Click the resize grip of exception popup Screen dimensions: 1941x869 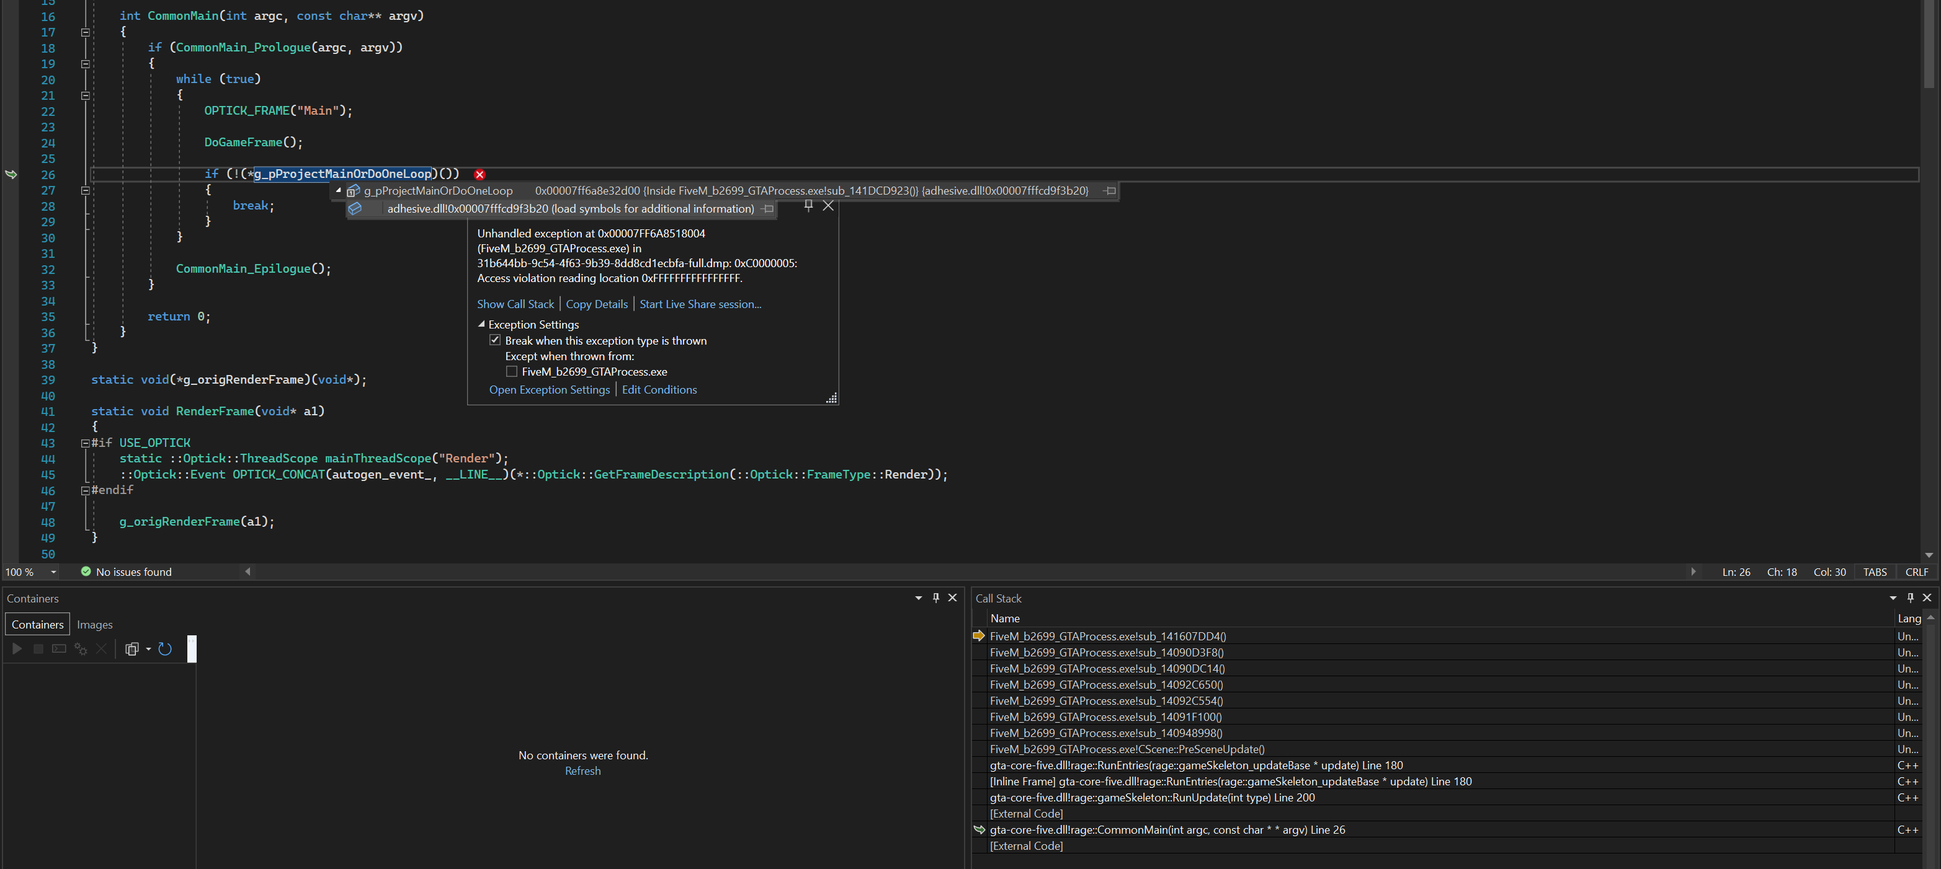coord(831,397)
